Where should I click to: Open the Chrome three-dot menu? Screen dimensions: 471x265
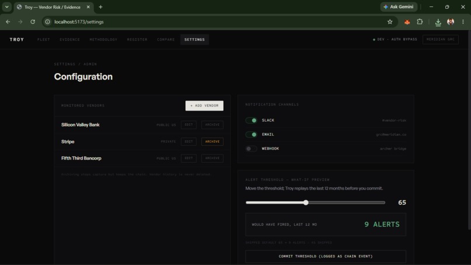tap(463, 22)
